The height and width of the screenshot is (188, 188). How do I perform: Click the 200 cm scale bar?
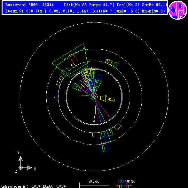(94, 185)
